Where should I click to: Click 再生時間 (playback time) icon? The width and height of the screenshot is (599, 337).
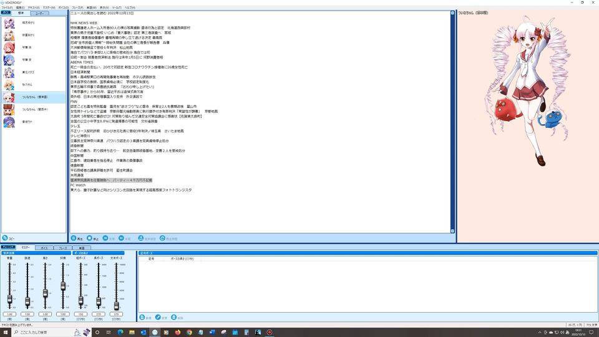(x=162, y=238)
